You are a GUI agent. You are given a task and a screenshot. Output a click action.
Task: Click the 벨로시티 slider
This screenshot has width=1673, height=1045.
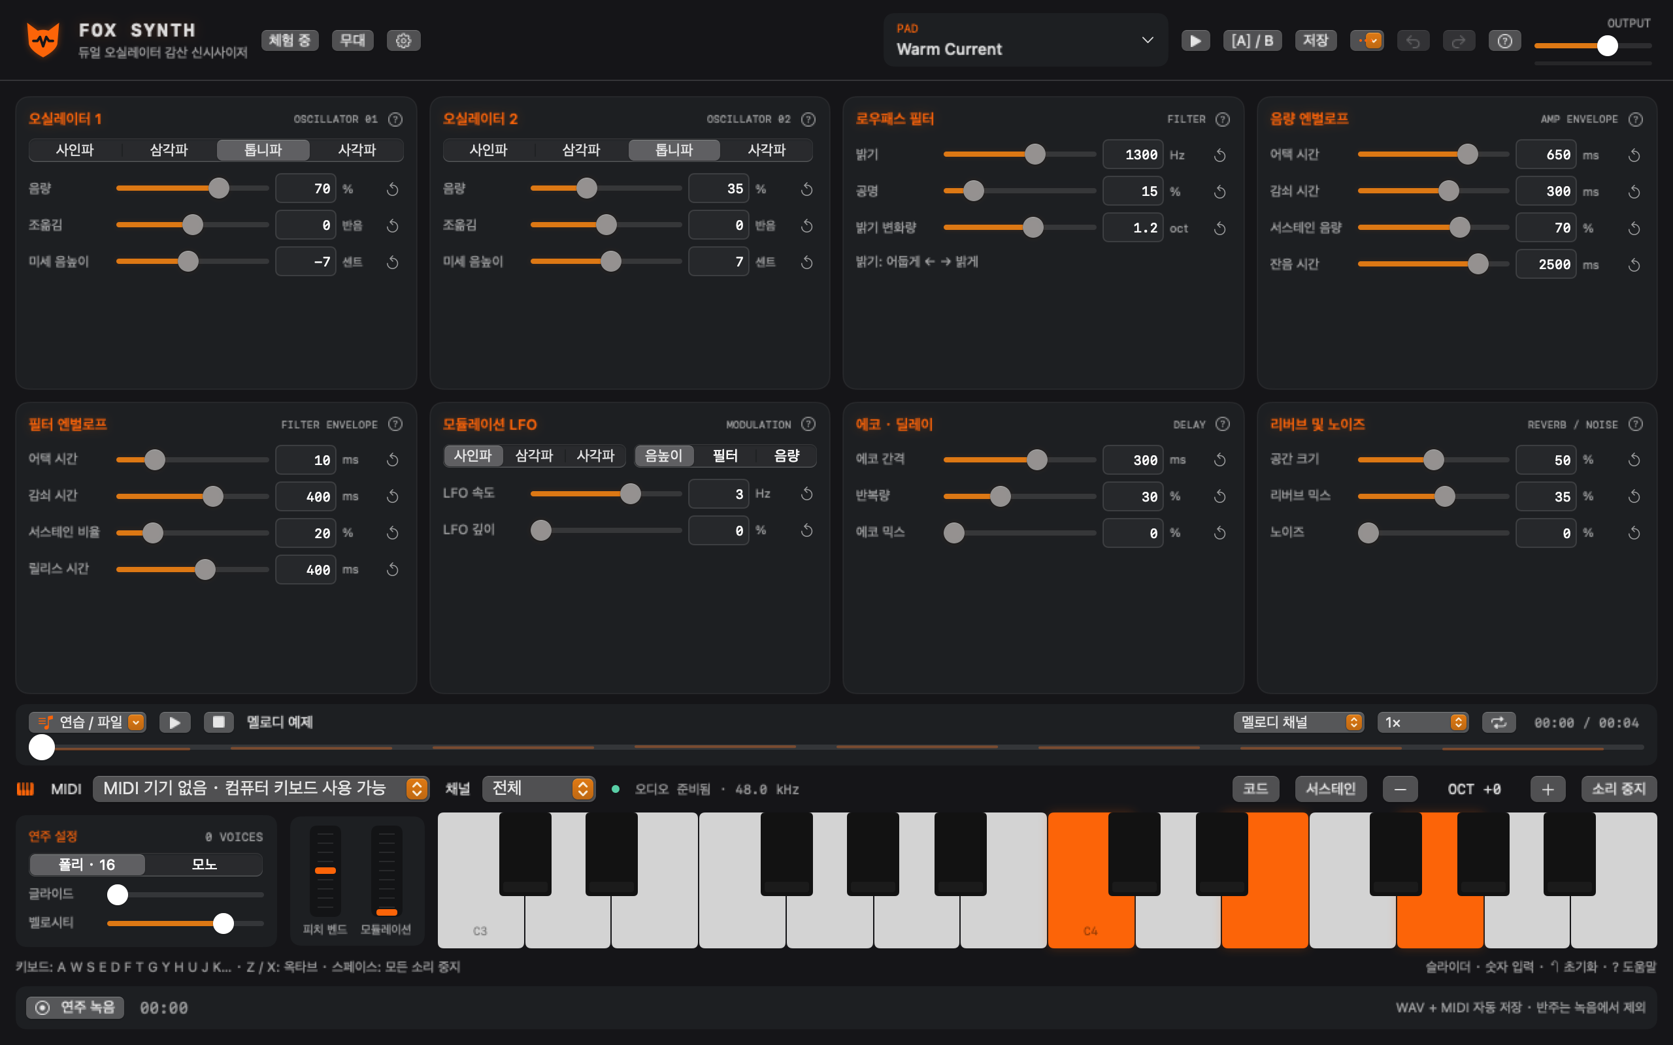point(186,923)
